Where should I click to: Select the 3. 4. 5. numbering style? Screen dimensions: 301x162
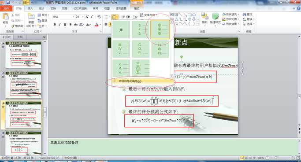tap(141, 29)
